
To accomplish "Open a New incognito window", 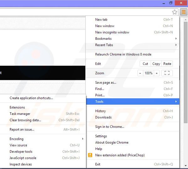I will [x=133, y=32].
